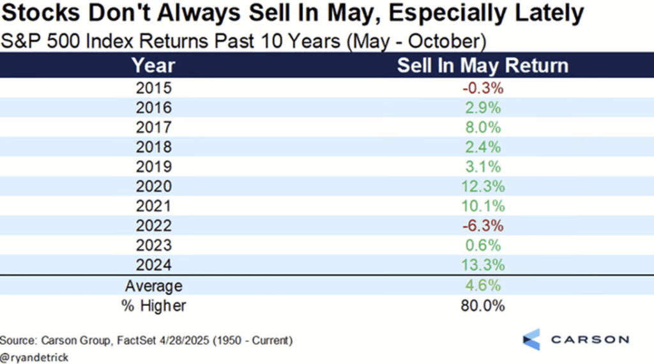The width and height of the screenshot is (654, 364).
Task: Select the Year column header
Action: (153, 66)
